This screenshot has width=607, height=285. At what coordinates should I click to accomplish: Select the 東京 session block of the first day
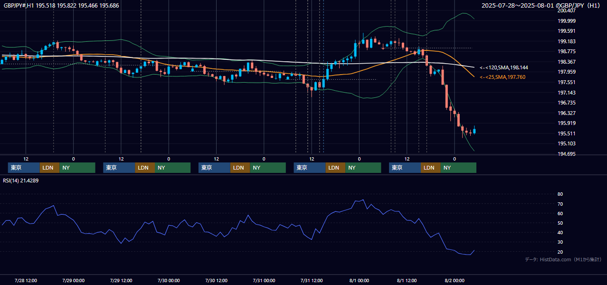(24, 168)
